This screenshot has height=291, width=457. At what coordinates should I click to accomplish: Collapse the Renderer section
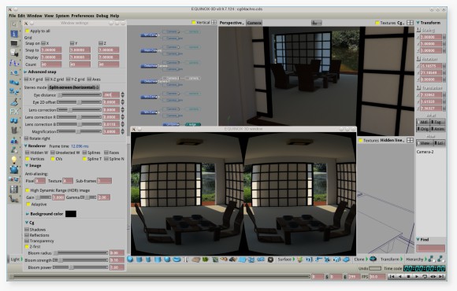(x=26, y=145)
